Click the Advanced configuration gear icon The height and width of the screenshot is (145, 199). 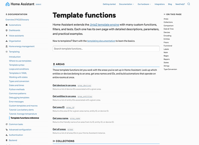(x=6, y=130)
